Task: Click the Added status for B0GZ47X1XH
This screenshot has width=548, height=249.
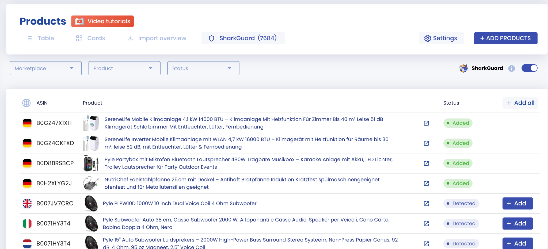Action: [x=458, y=123]
